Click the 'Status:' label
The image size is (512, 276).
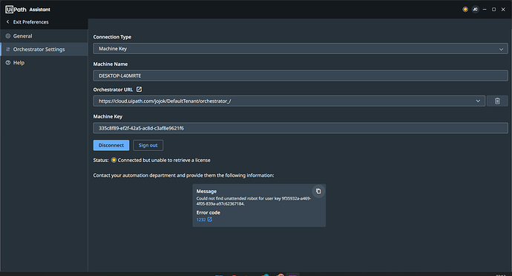click(x=101, y=160)
